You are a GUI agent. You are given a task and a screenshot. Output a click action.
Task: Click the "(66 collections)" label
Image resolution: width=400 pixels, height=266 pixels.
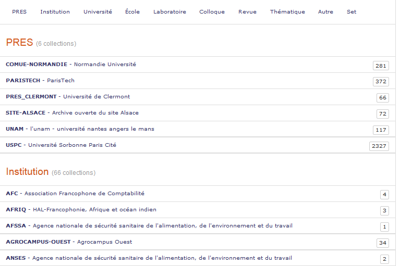[x=74, y=173]
